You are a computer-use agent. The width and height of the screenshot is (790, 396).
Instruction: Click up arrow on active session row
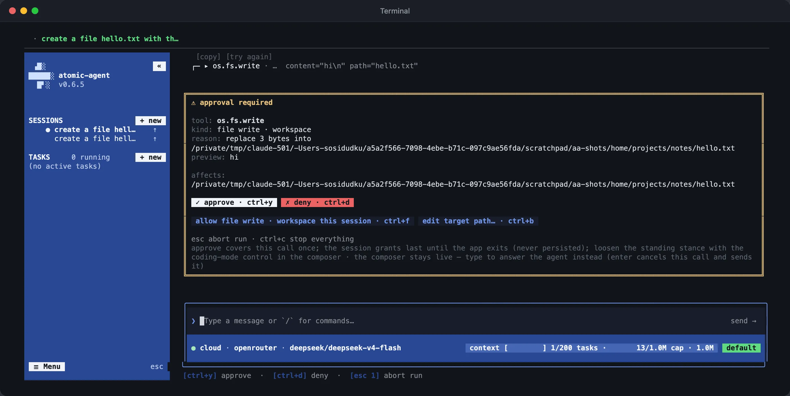[x=155, y=130]
